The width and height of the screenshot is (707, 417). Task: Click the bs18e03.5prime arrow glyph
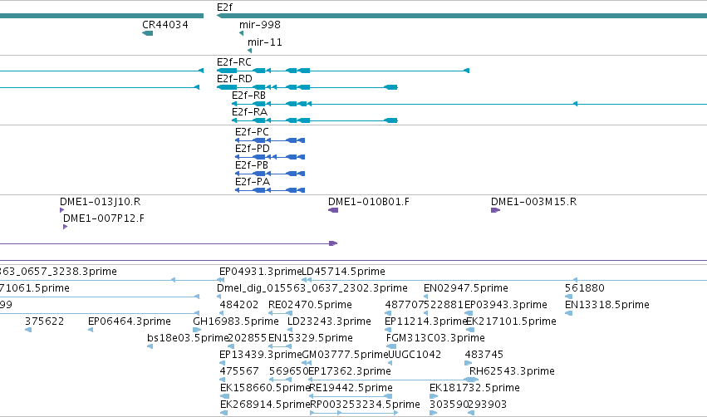[x=150, y=346]
